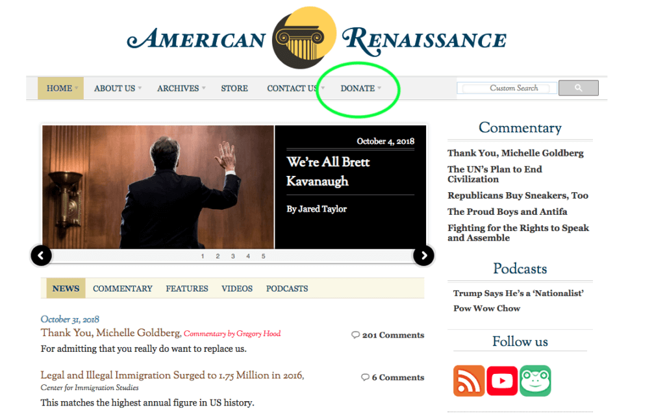Click "This matches the highest annual figure" text
The width and height of the screenshot is (665, 418).
(147, 402)
